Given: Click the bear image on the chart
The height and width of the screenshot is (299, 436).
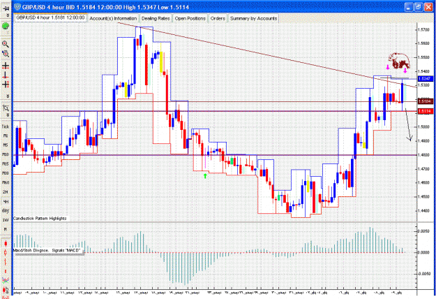Looking at the screenshot, I should (x=399, y=61).
